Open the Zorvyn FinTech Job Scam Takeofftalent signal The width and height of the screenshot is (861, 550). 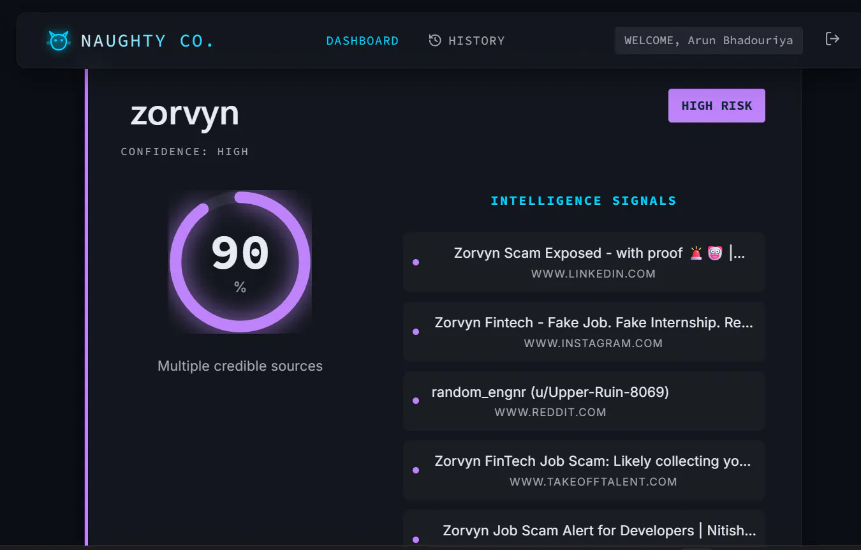[584, 470]
